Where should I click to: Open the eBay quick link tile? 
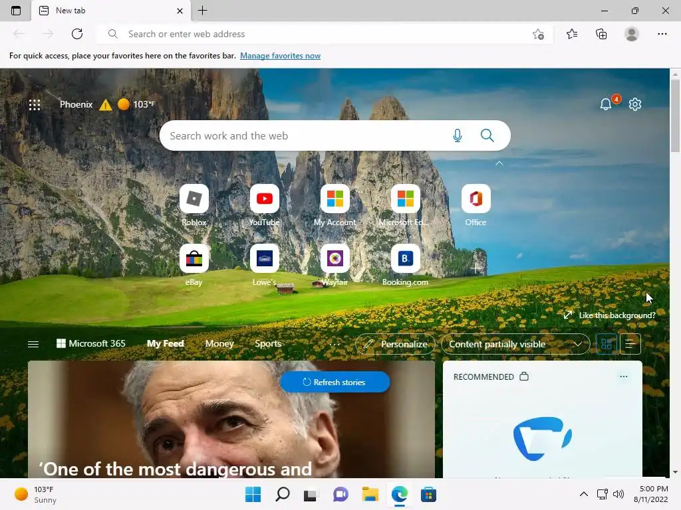click(x=194, y=259)
